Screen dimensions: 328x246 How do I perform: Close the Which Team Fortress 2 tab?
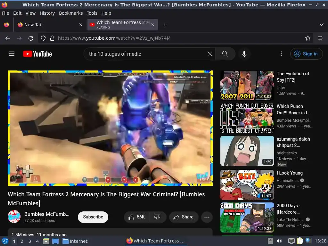point(153,25)
